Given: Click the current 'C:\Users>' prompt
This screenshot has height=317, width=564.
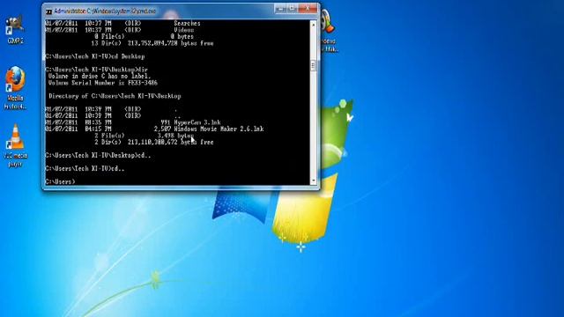Looking at the screenshot, I should tap(60, 181).
